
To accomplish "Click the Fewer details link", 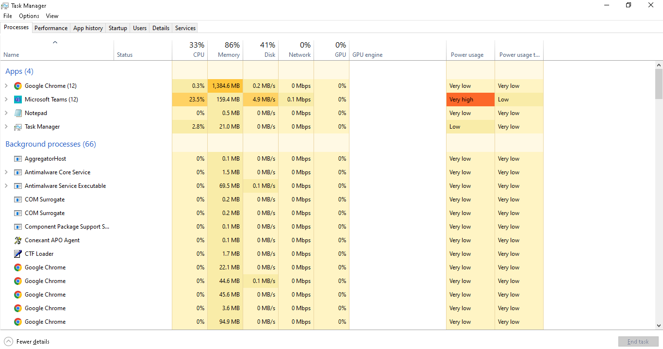I will (33, 342).
